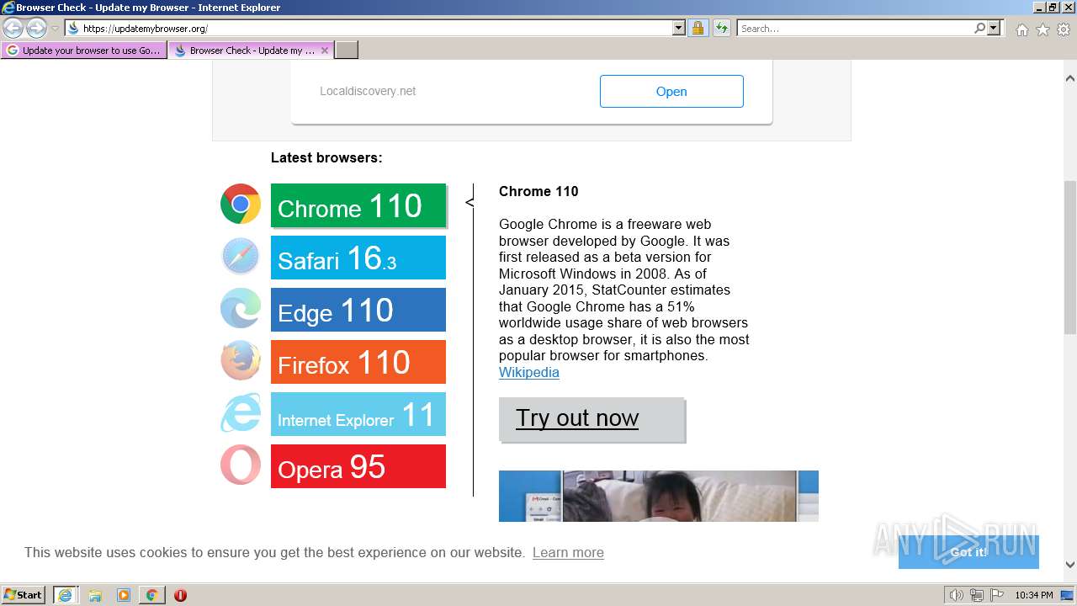Open recent pages dropdown next to Forward
Image resolution: width=1077 pixels, height=606 pixels.
(55, 29)
